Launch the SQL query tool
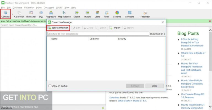The height and width of the screenshot is (110, 212). [x=41, y=14]
